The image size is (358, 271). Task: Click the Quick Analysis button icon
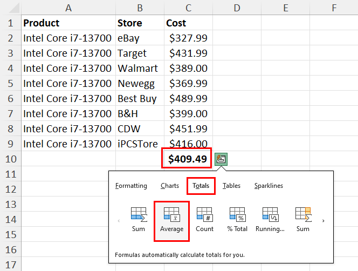click(221, 159)
